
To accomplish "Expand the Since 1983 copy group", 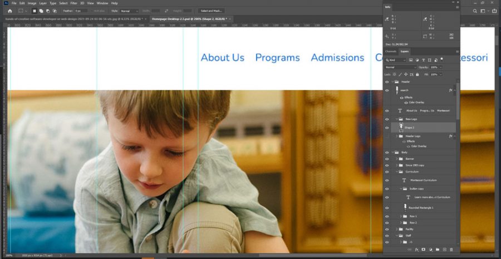I will [397, 165].
